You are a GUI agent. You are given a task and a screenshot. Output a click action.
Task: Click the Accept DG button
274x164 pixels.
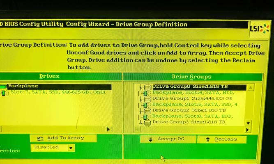pos(168,139)
